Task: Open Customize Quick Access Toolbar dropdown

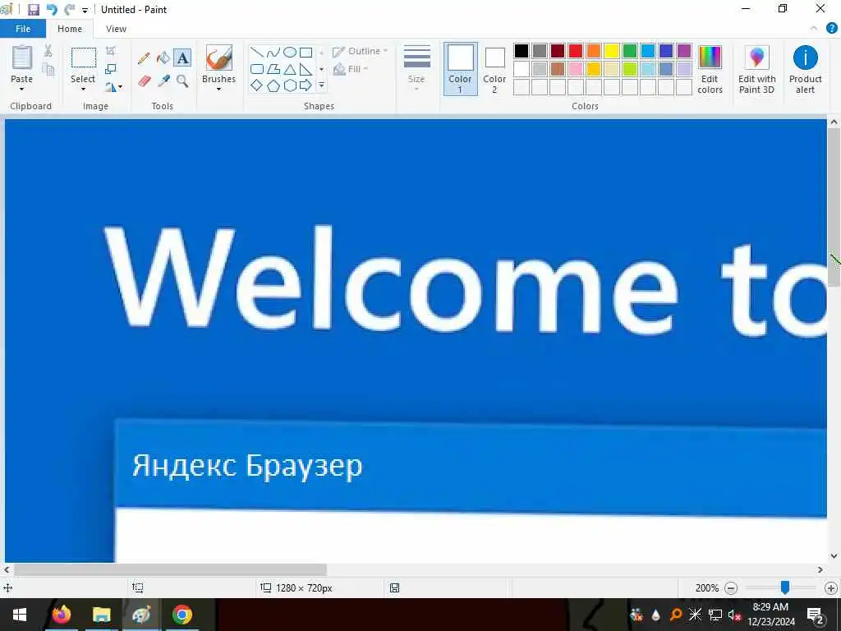Action: click(x=85, y=10)
